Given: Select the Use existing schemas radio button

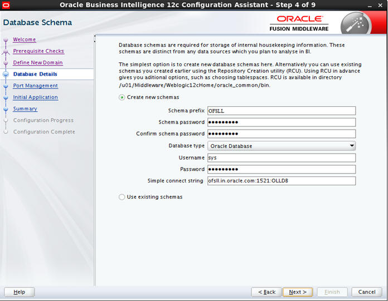Looking at the screenshot, I should pyautogui.click(x=122, y=197).
